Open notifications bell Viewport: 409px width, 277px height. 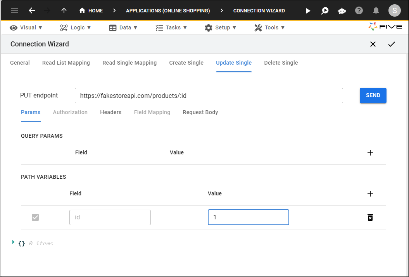coord(376,11)
